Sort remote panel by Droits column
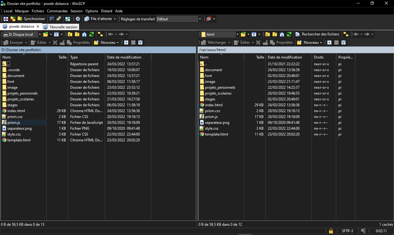 pyautogui.click(x=324, y=57)
